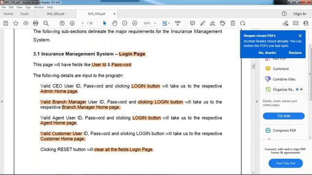
Task: Click the share link icon
Action: click(286, 23)
